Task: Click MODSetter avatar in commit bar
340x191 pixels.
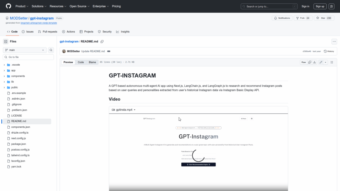Action: tap(64, 51)
